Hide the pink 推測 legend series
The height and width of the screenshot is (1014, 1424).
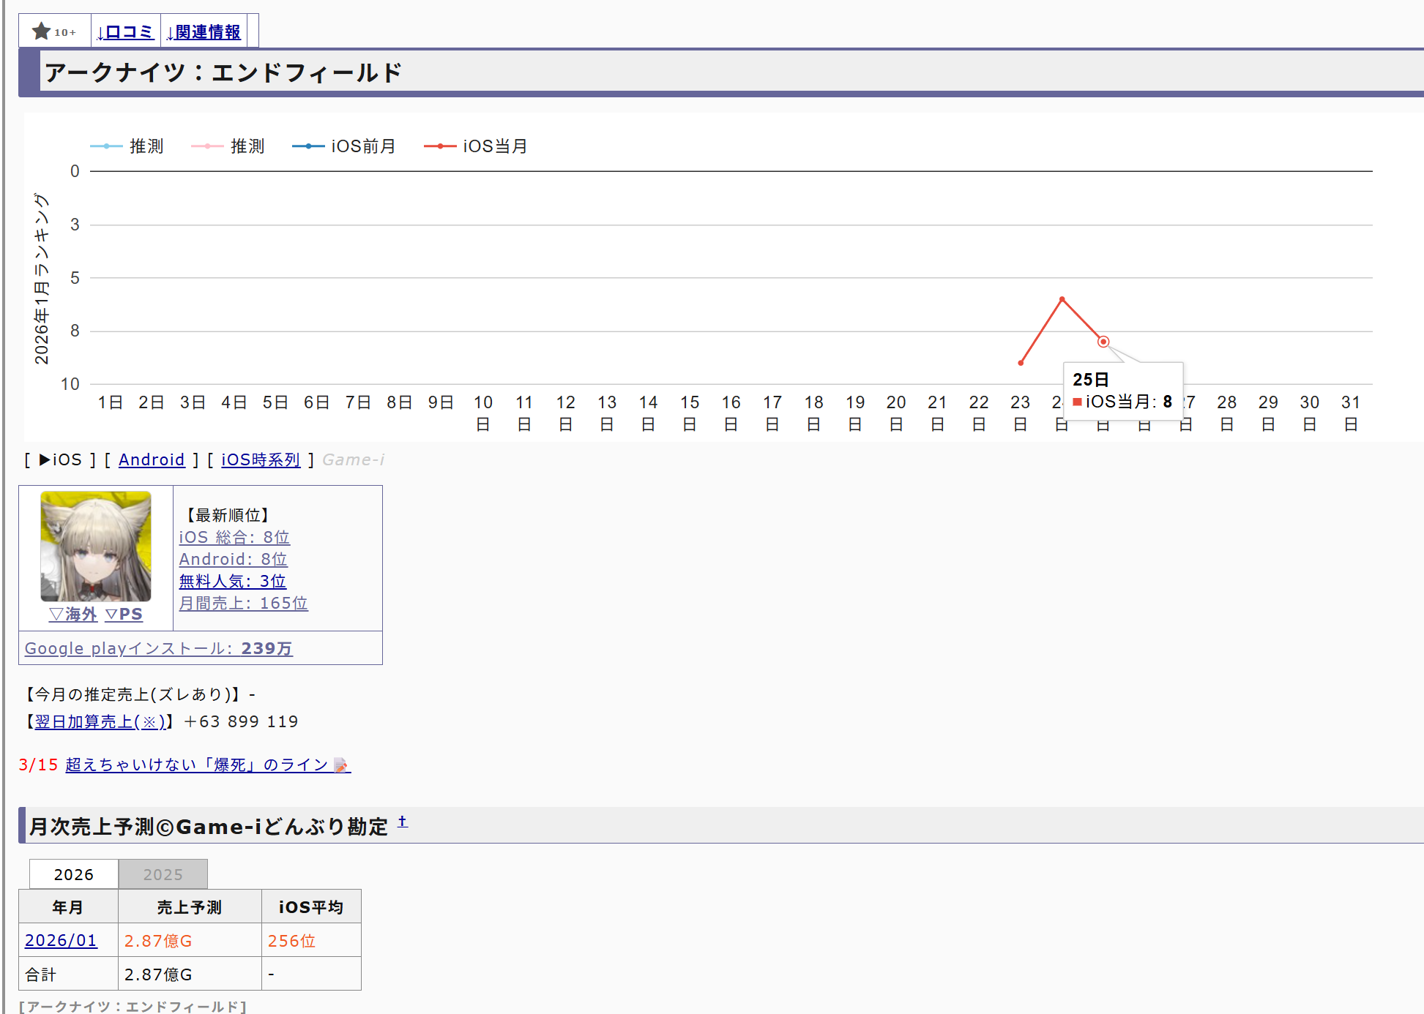228,146
